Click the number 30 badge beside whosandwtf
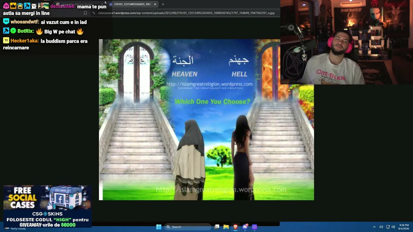The height and width of the screenshot is (232, 413). pos(6,22)
